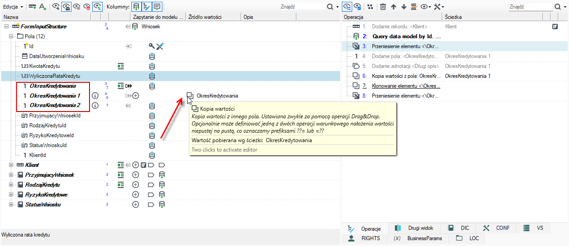Screen dimensions: 569x246
Task: Click the eye with red trash icon
Action: pos(87,7)
